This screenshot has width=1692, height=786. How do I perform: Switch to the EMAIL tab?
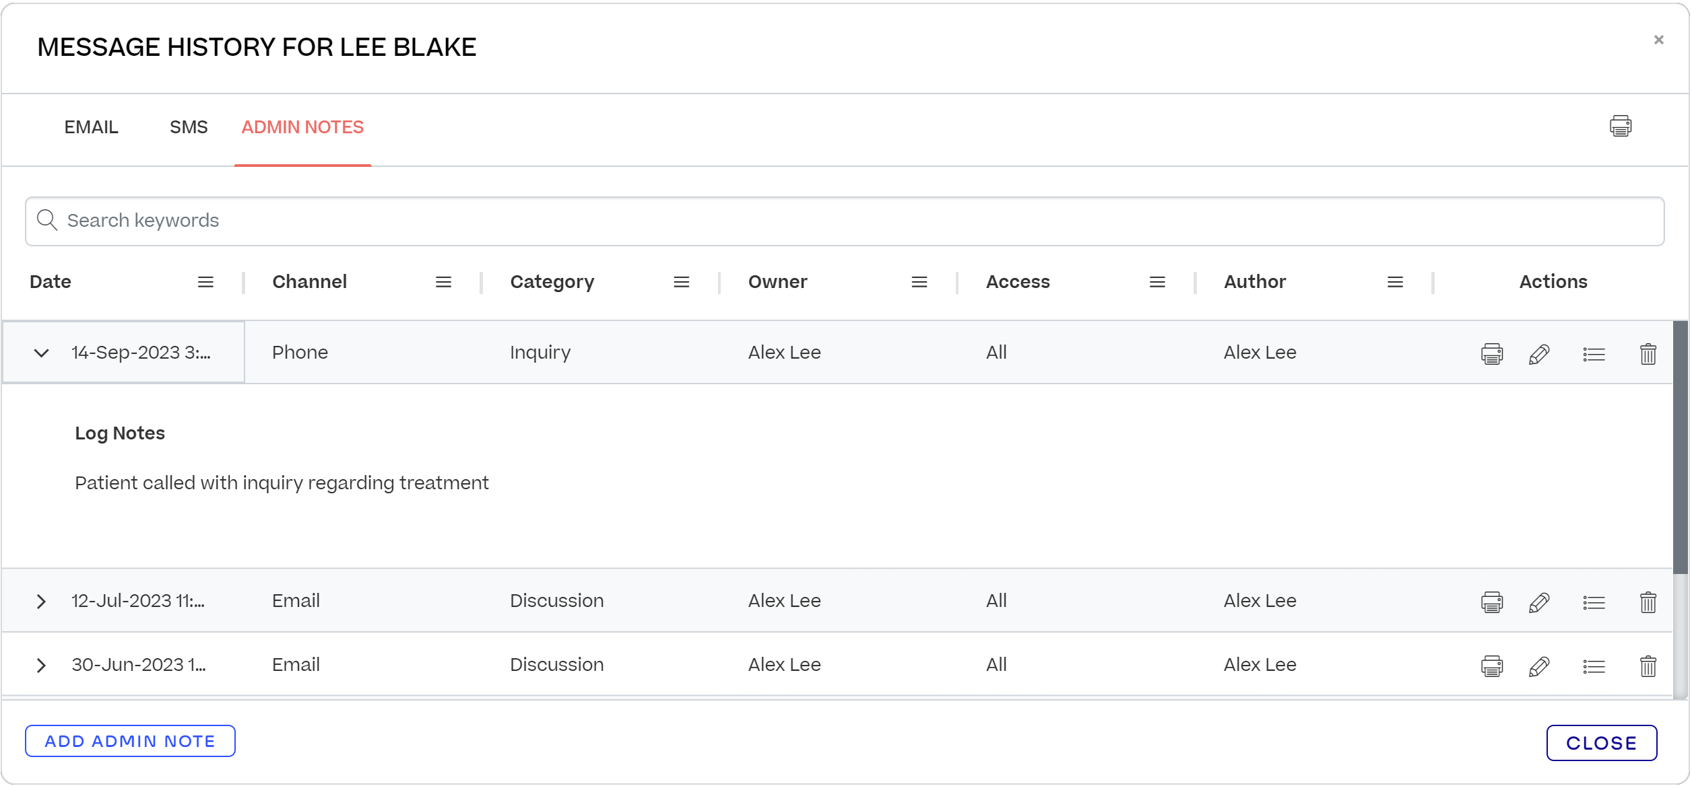tap(90, 127)
